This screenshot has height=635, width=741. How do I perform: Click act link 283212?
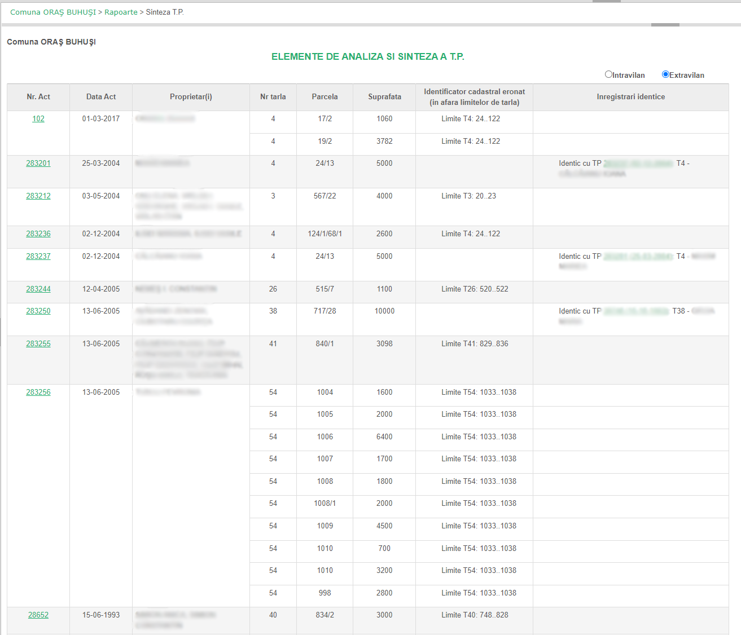(x=38, y=196)
